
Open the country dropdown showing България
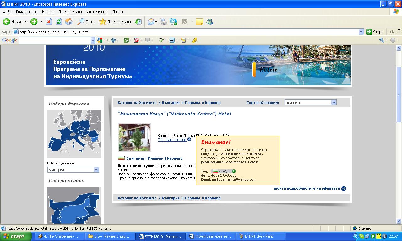96,170
